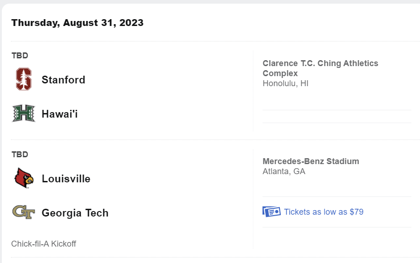
Task: Click the $79 price in ticket link
Action: 357,212
